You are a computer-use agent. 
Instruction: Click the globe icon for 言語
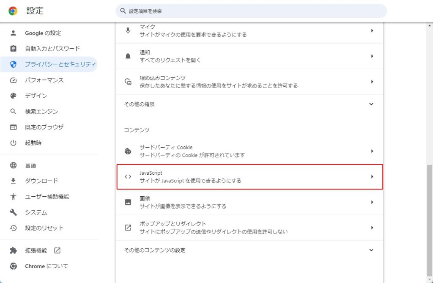click(x=13, y=165)
